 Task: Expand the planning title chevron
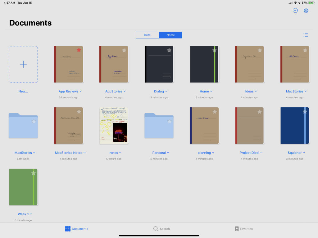(x=213, y=153)
